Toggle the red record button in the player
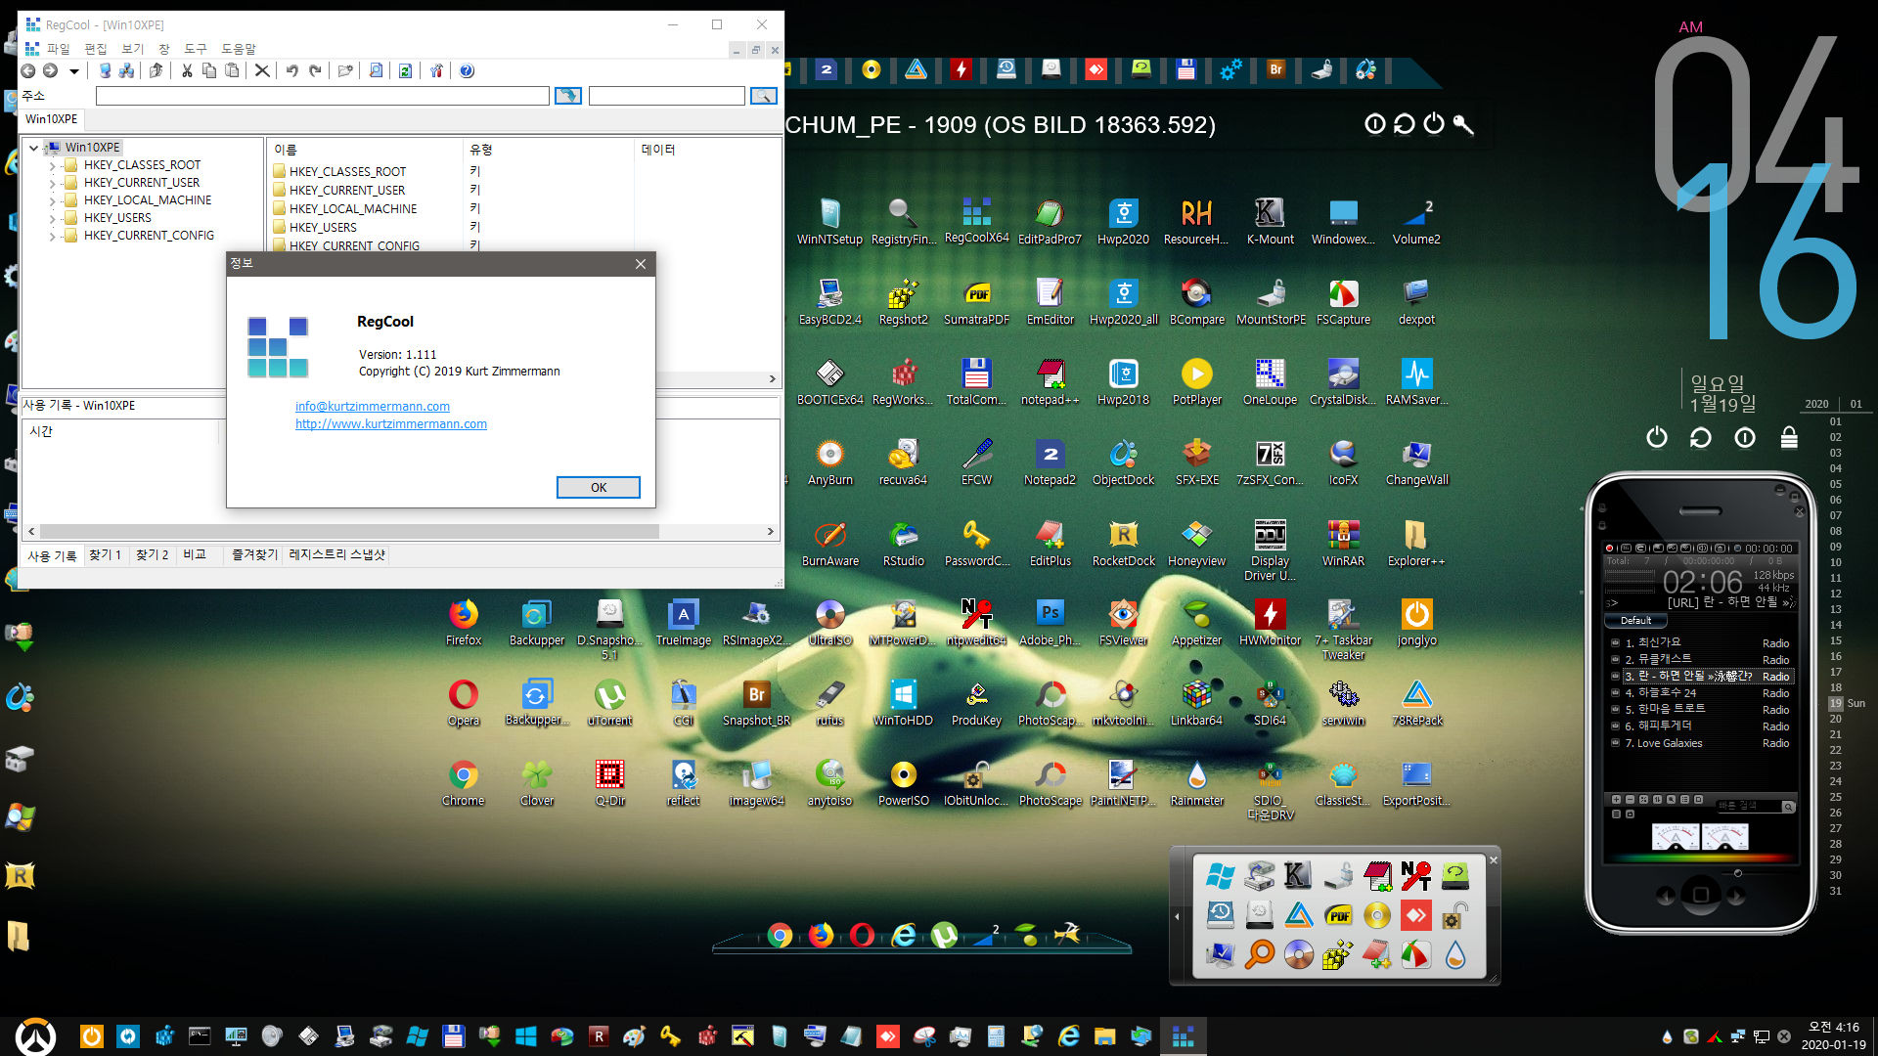Image resolution: width=1878 pixels, height=1056 pixels. pos(1609,549)
